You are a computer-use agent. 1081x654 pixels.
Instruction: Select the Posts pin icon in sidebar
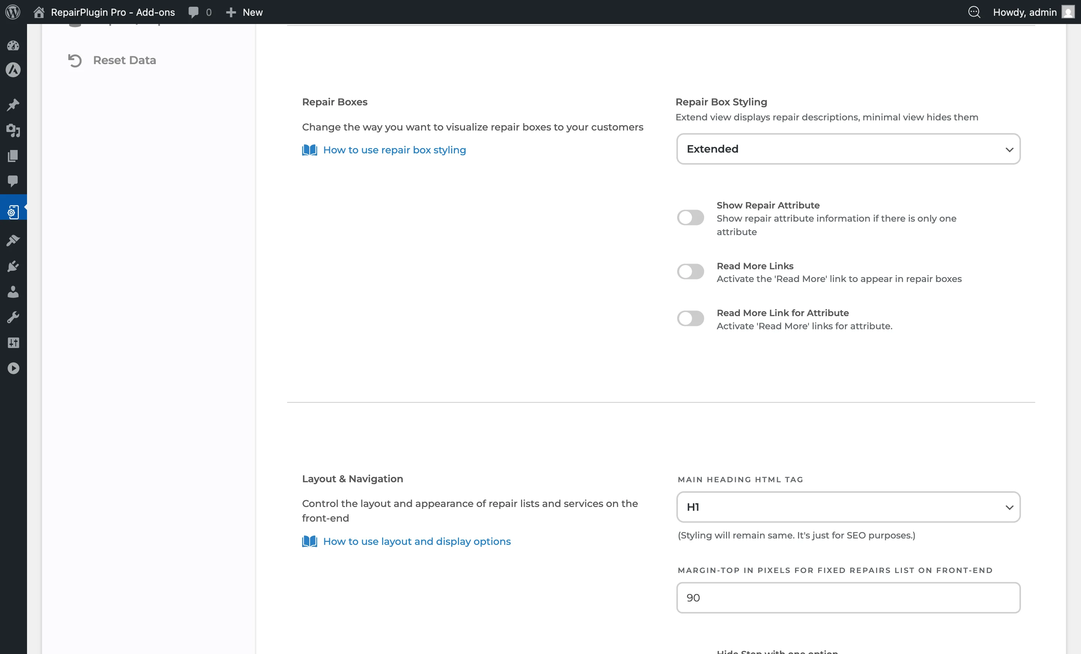point(13,104)
